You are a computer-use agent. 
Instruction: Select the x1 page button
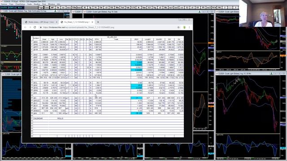point(192,8)
